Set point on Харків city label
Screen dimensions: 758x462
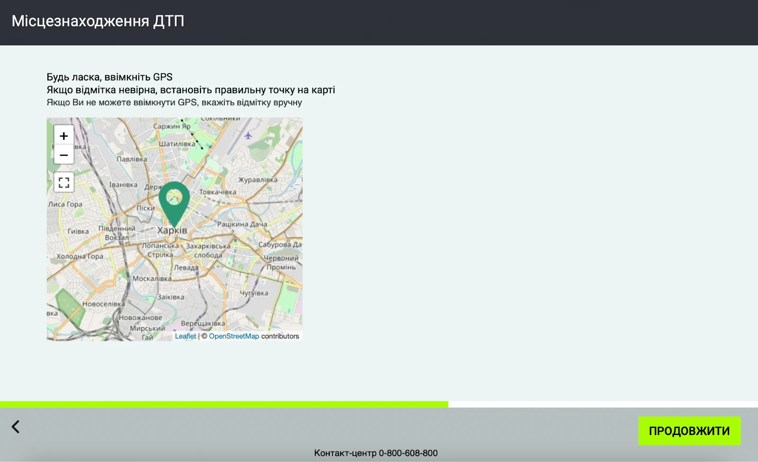tap(172, 231)
